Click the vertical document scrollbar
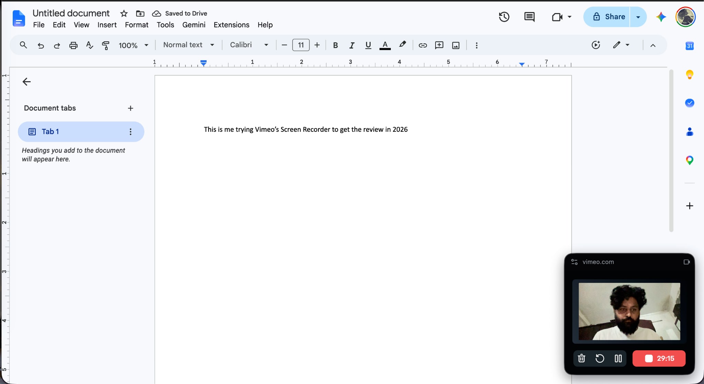Image resolution: width=704 pixels, height=384 pixels. pyautogui.click(x=671, y=151)
